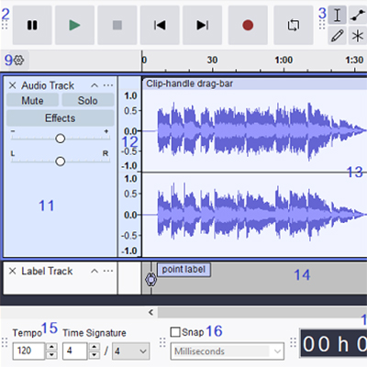Click the Time Signature toolbar grabber handle
The width and height of the screenshot is (367, 367).
(5, 342)
